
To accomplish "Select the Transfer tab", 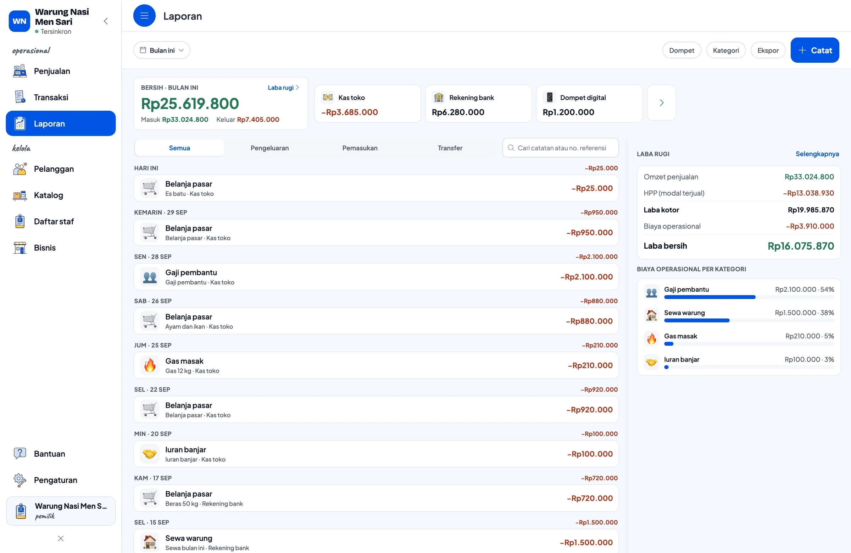I will (x=450, y=148).
